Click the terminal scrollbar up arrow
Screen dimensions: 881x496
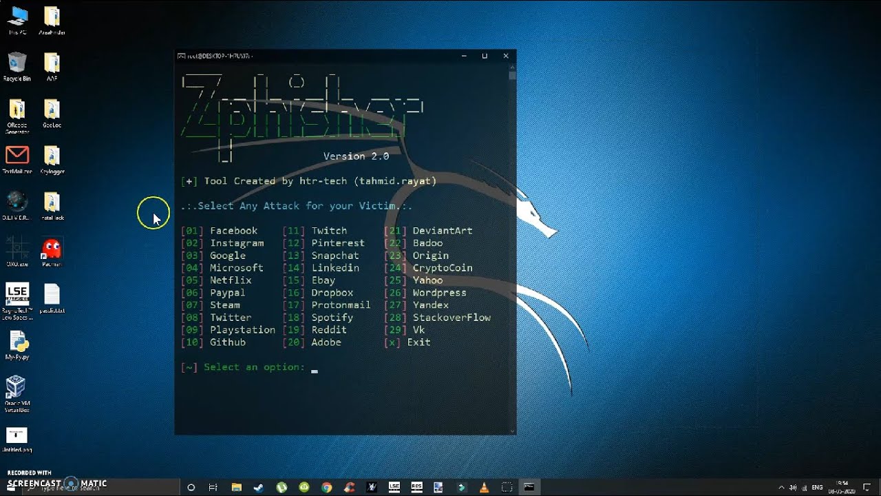[512, 67]
